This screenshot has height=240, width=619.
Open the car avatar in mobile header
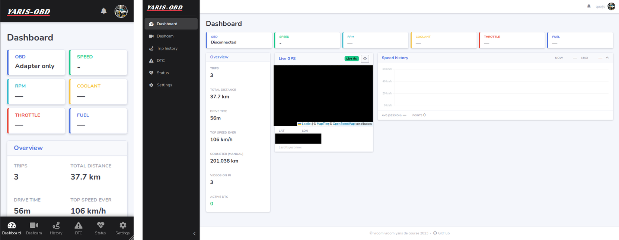121,11
